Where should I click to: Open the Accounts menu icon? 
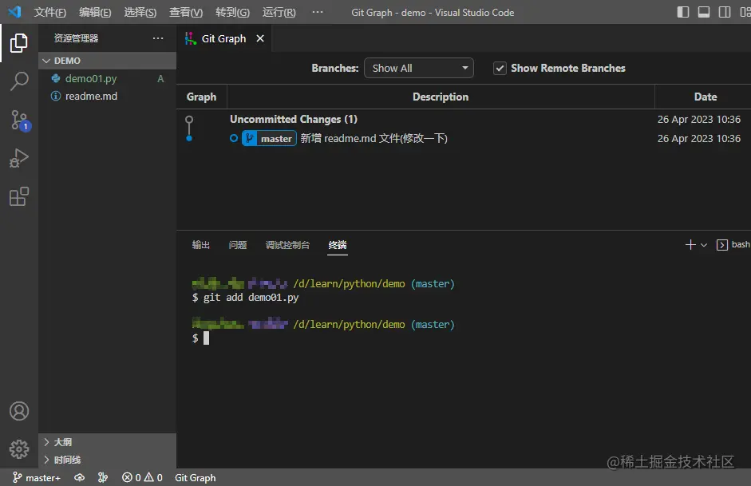(19, 411)
